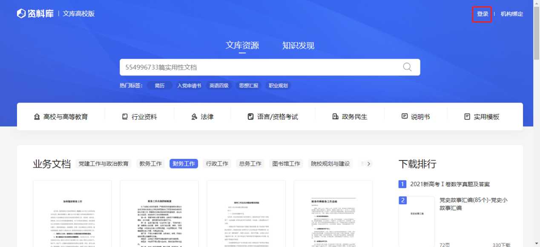This screenshot has width=540, height=247.
Task: Click the 实用模板 category icon
Action: click(467, 117)
